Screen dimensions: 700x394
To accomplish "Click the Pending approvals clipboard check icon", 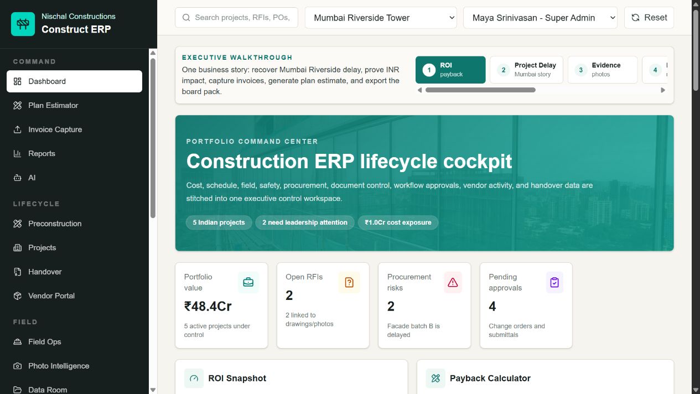I will (554, 282).
